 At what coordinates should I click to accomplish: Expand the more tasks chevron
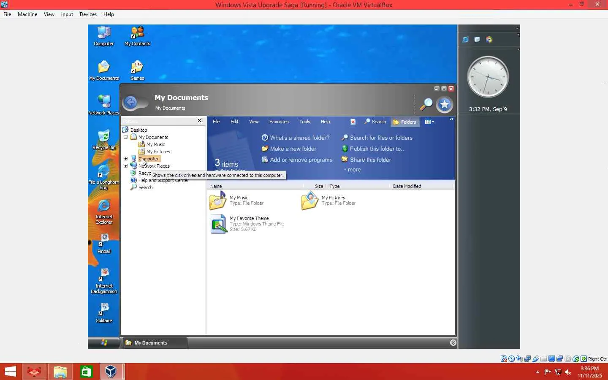tap(352, 170)
